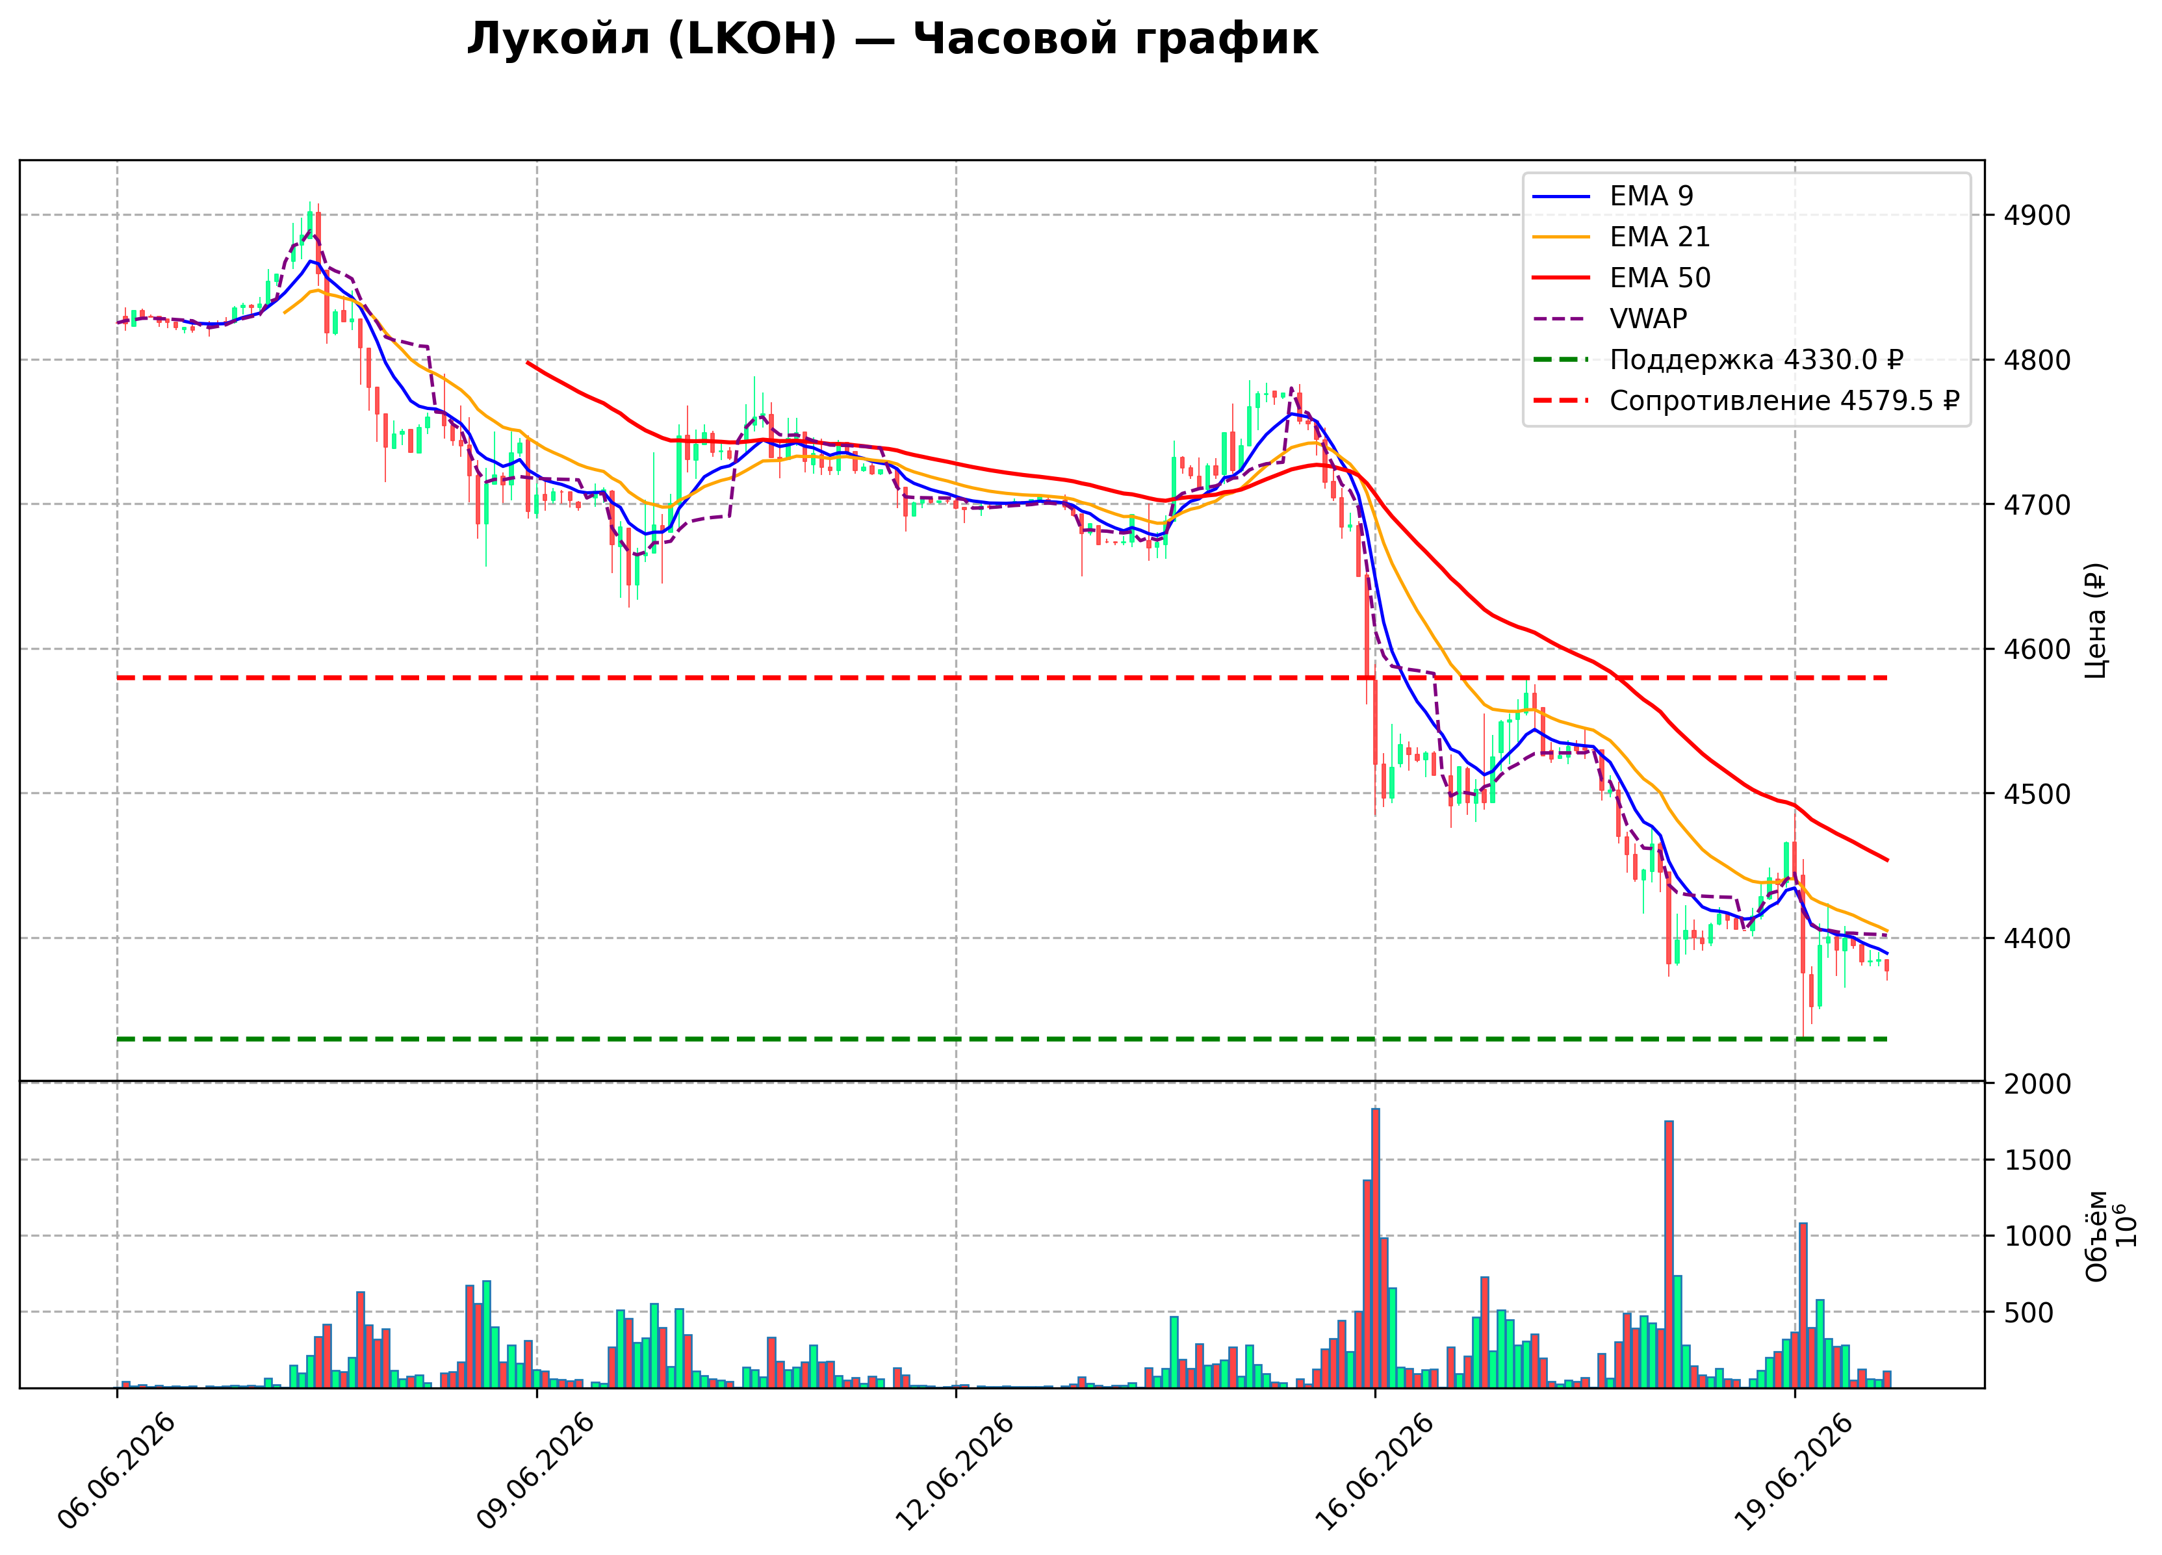Screen dimensions: 2162x1555
Task: Click the blue line sample beside EMA 9
Action: (x=1562, y=196)
